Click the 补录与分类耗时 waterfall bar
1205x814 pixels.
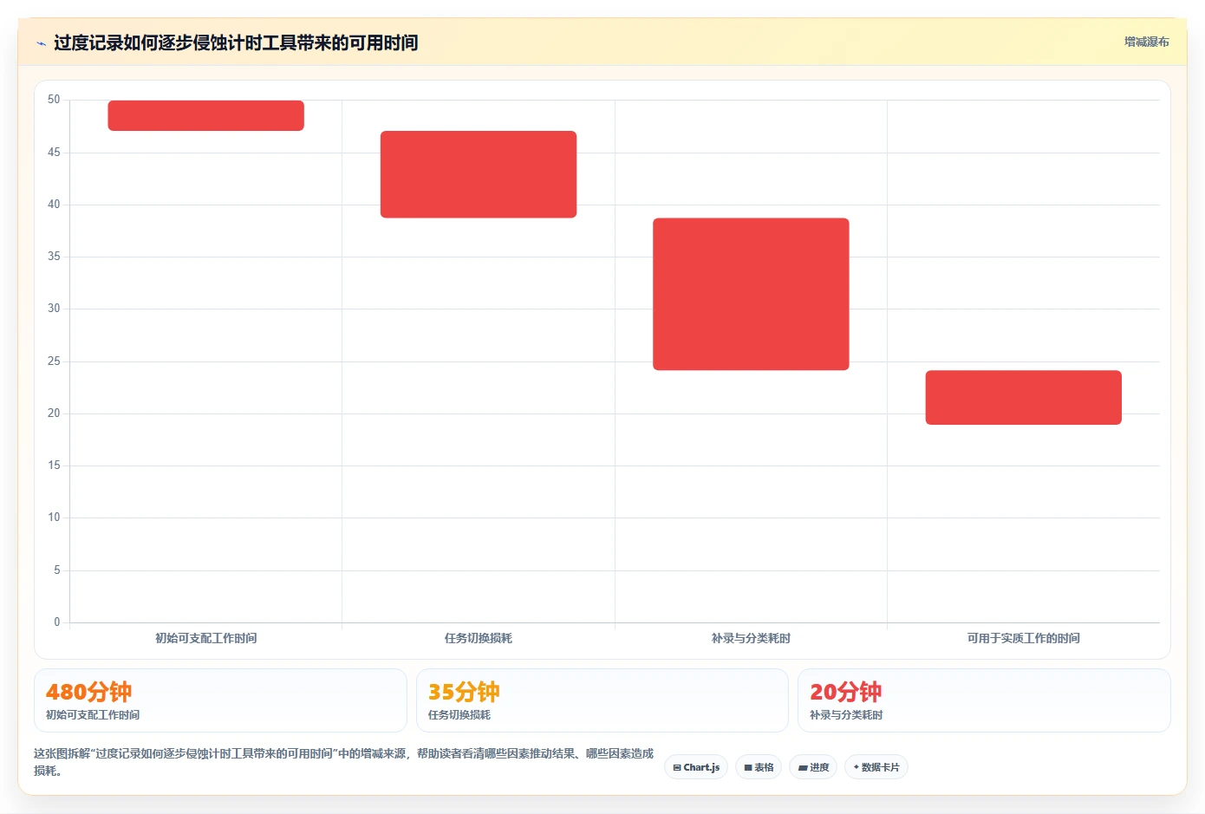coord(751,294)
